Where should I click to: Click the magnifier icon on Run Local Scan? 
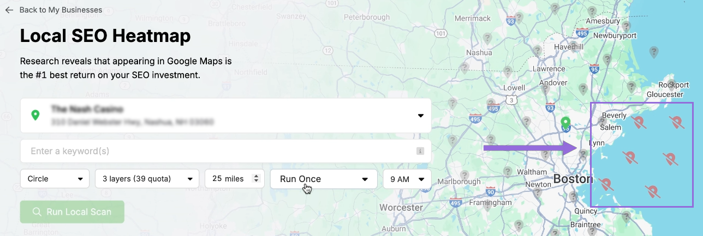coord(37,212)
